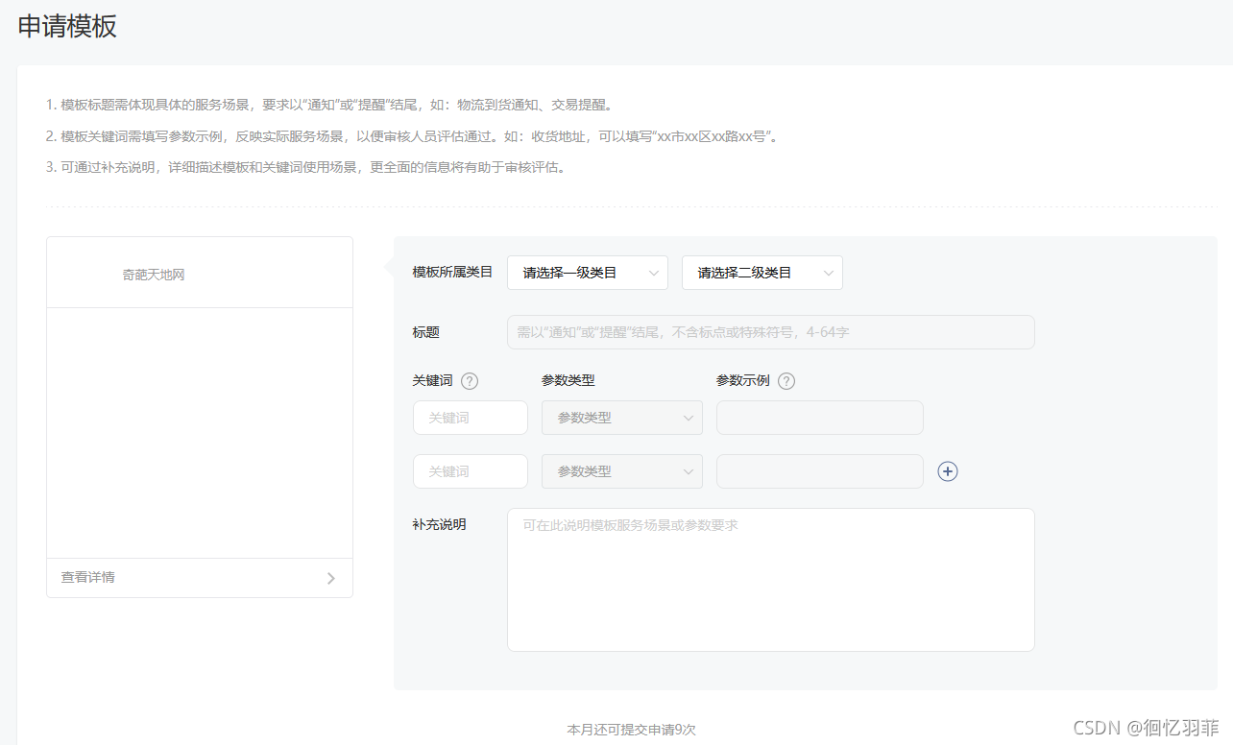1233x745 pixels.
Task: Open the 查看详情 chevron arrow
Action: [x=331, y=578]
